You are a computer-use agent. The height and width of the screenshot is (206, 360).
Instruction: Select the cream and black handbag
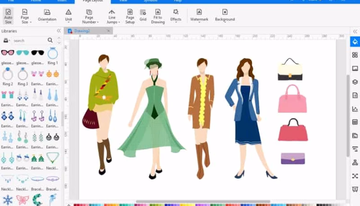290,69
